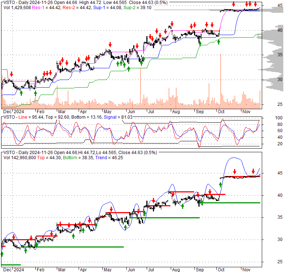Click the 60 level on oscillator axis
Image resolution: width=284 pixels, height=272 pixels.
click(280, 131)
